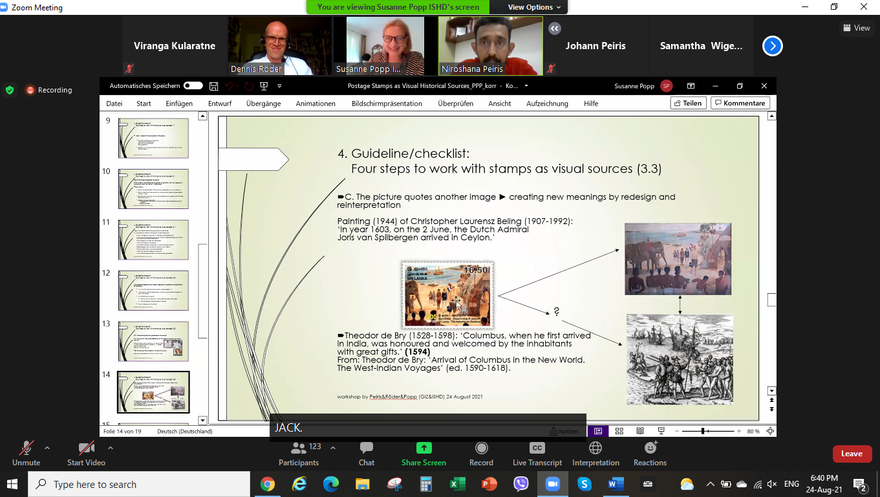The width and height of the screenshot is (880, 497).
Task: Select slide 13 thumbnail
Action: pyautogui.click(x=153, y=341)
